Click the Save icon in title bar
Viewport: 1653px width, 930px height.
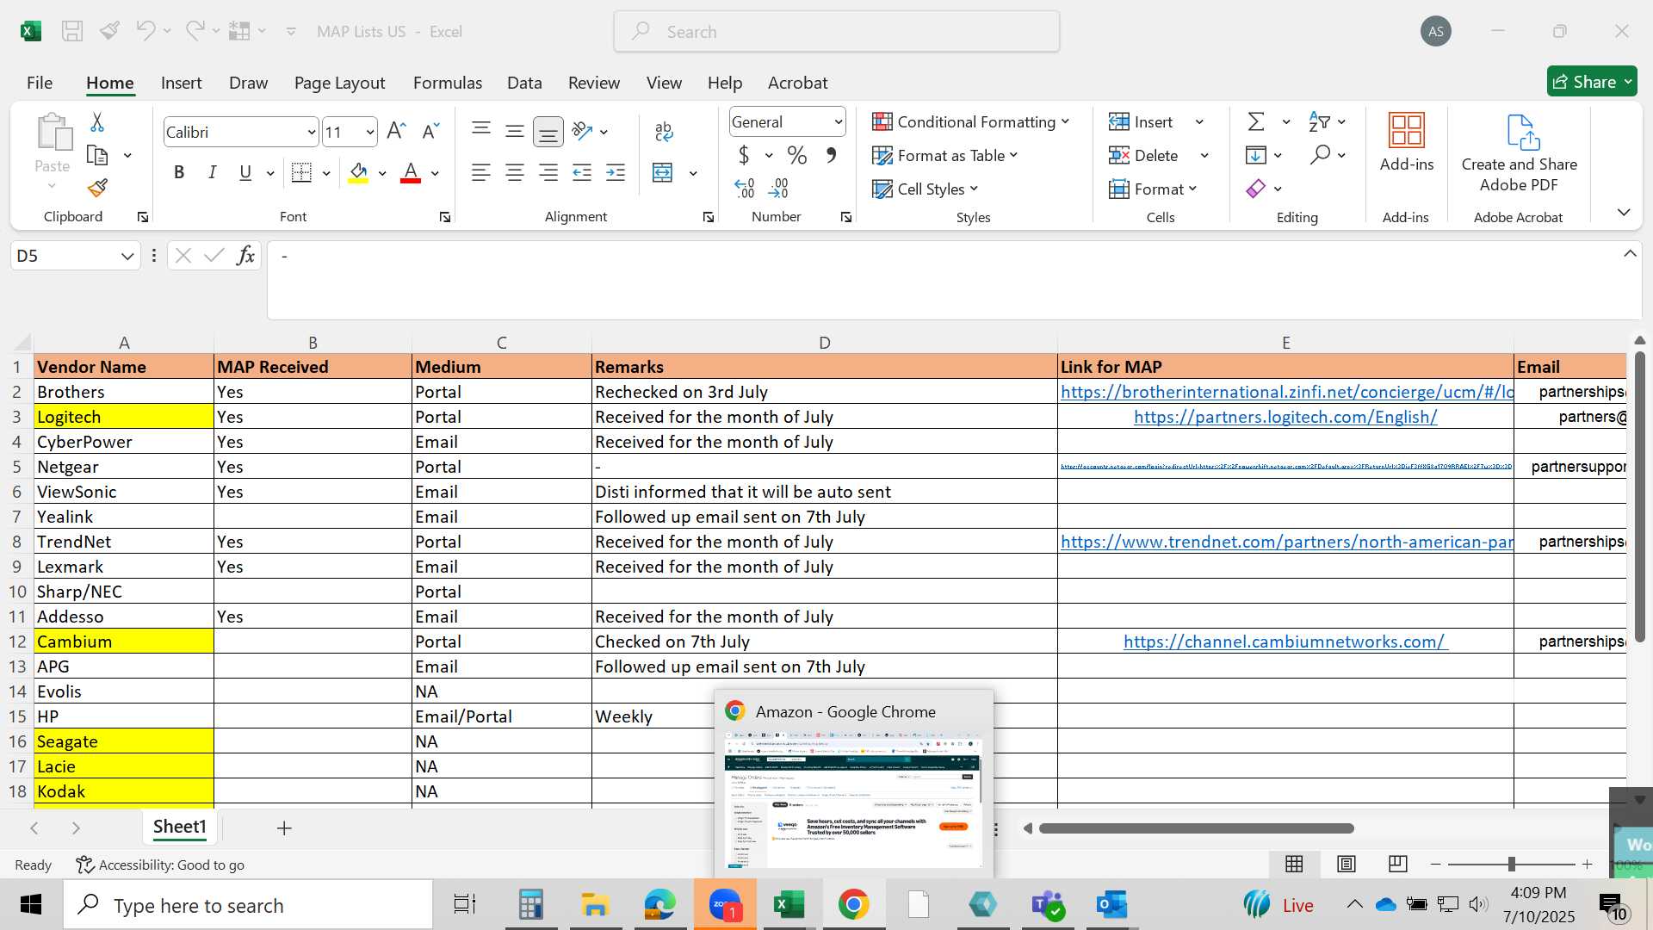72,31
